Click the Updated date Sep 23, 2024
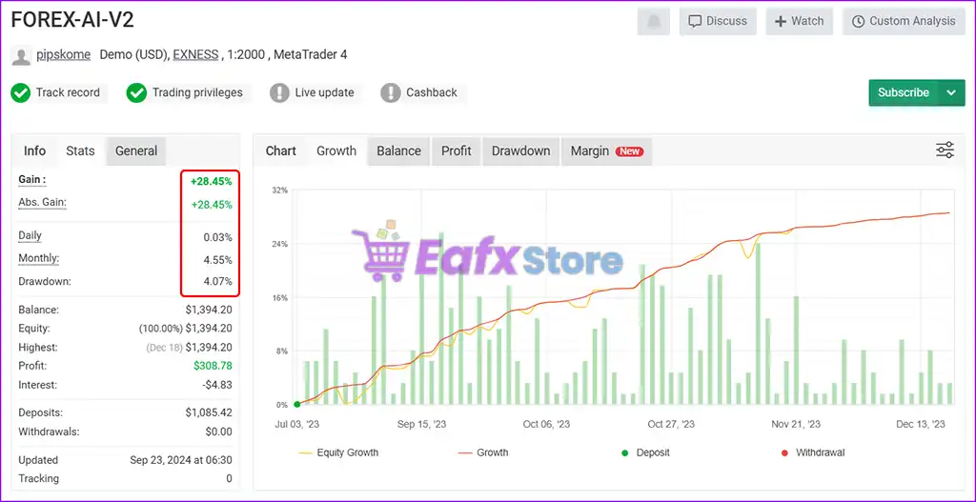This screenshot has height=502, width=976. (180, 460)
